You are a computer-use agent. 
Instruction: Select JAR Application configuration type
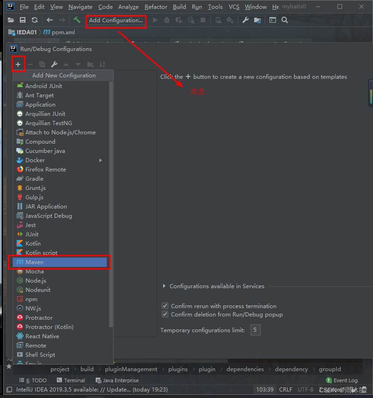[x=61, y=207]
